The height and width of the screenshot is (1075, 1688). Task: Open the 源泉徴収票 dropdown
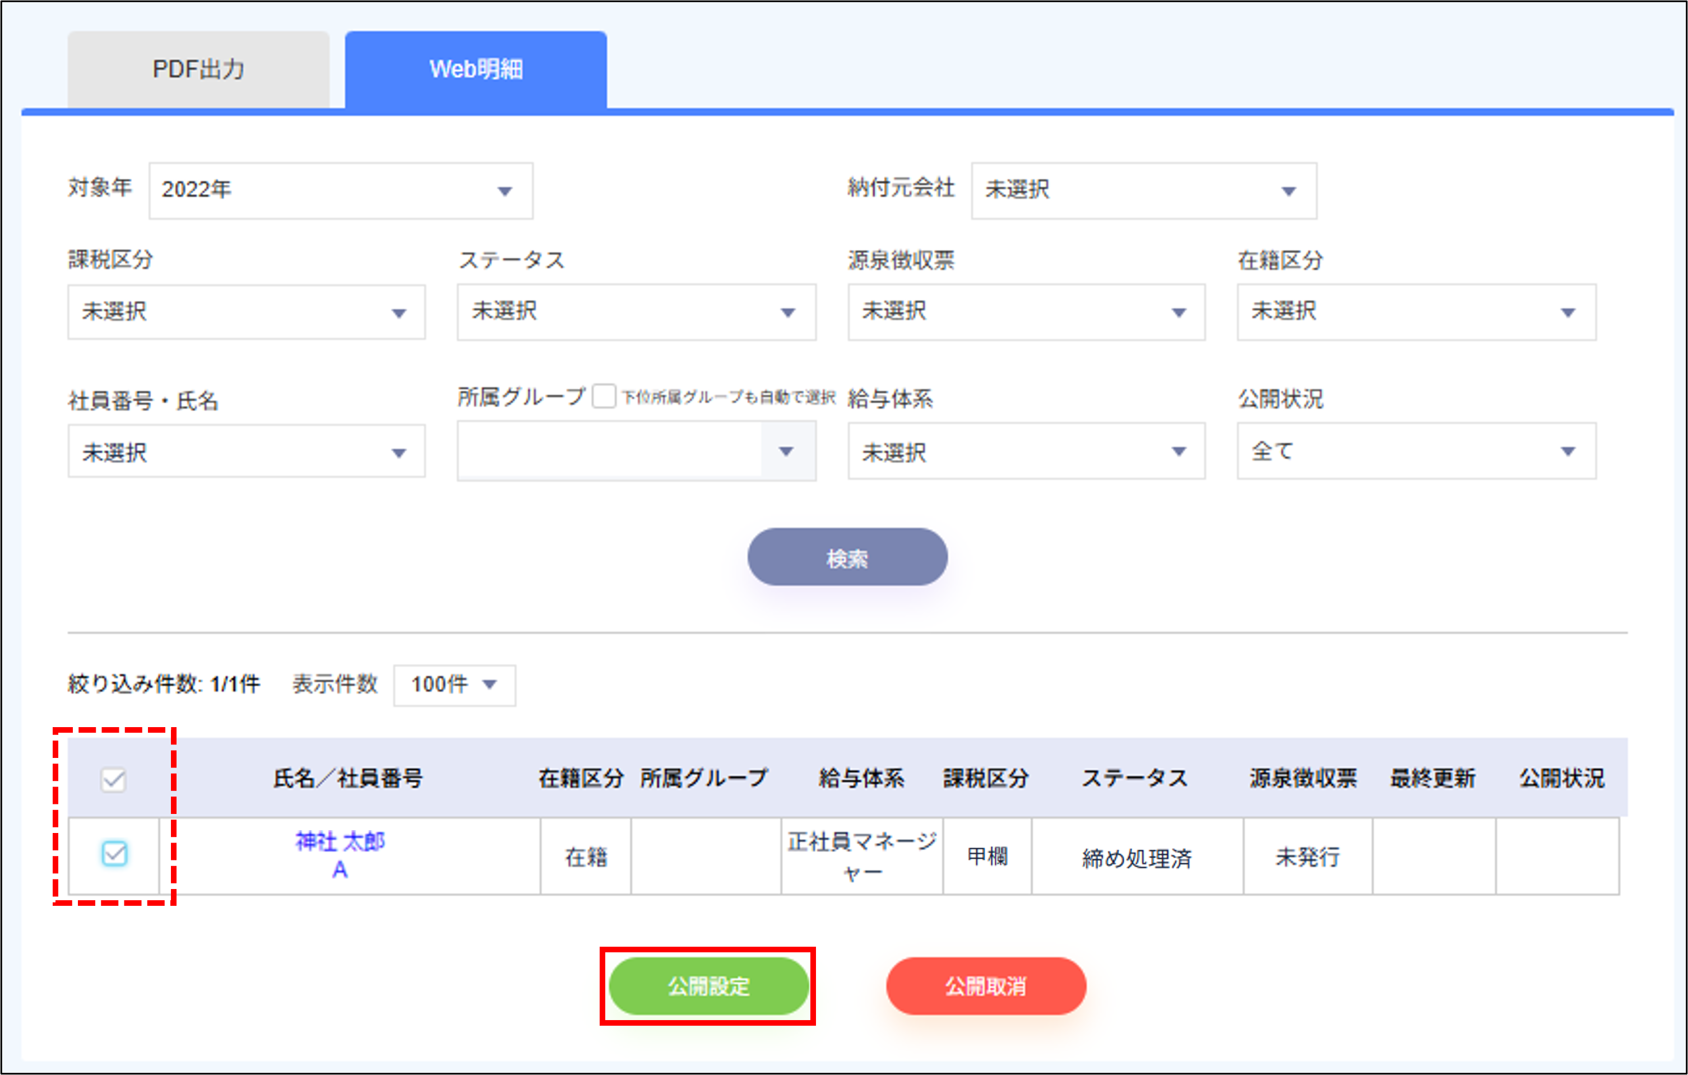point(1026,313)
